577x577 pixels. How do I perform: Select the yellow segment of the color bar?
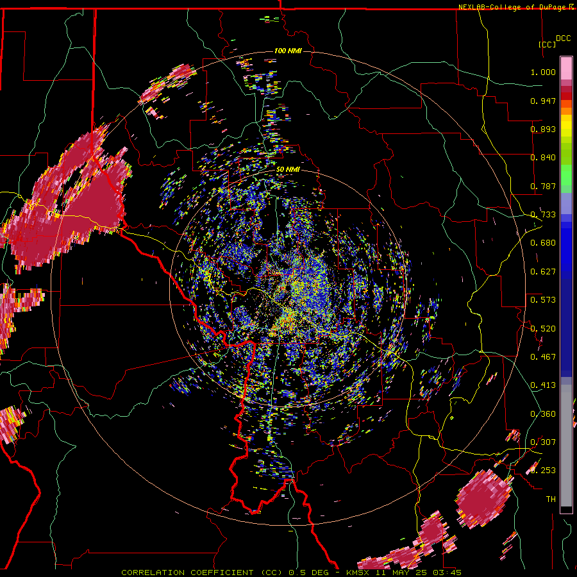click(x=566, y=126)
